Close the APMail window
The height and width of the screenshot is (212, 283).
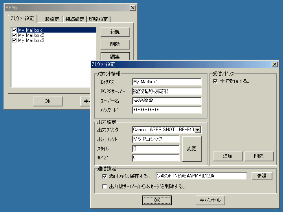(x=133, y=8)
